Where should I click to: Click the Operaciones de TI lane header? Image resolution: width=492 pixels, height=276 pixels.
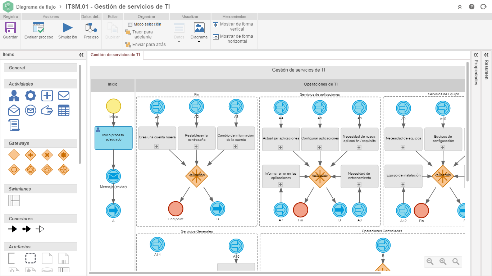[300, 85]
